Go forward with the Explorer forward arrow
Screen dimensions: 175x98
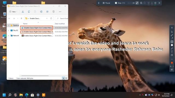(x=14, y=19)
